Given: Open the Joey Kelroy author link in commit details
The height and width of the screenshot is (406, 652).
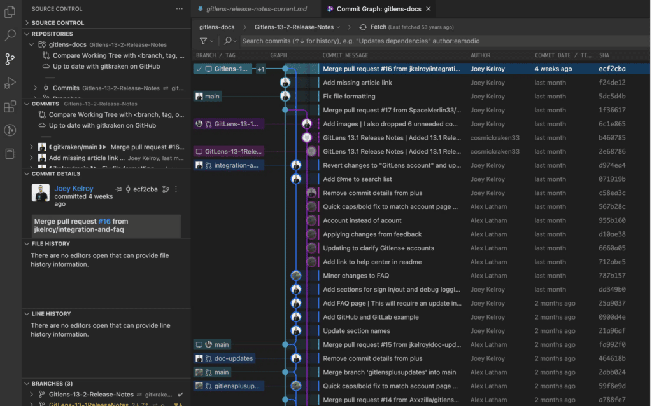Looking at the screenshot, I should point(74,189).
